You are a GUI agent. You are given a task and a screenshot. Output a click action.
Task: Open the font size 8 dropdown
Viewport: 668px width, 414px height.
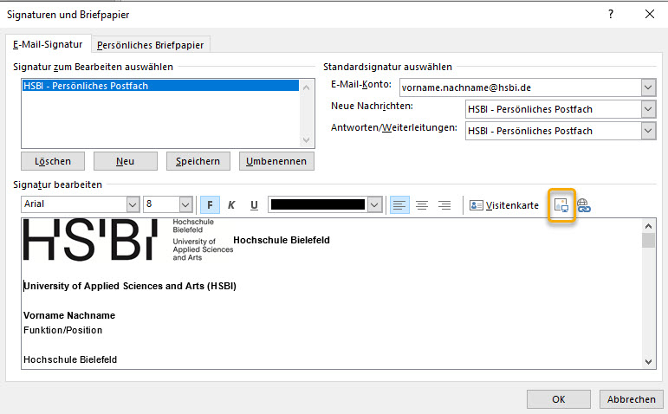click(x=185, y=205)
